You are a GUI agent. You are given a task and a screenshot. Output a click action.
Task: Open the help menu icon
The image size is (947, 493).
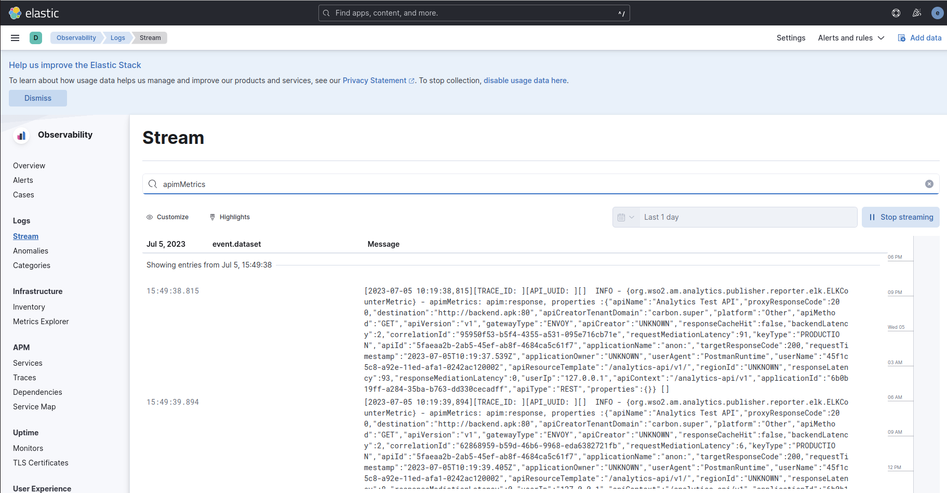(x=896, y=13)
